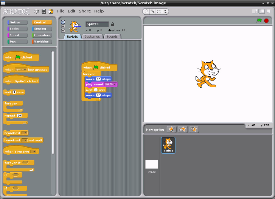
Task: Open the Help menu
Action: [99, 11]
